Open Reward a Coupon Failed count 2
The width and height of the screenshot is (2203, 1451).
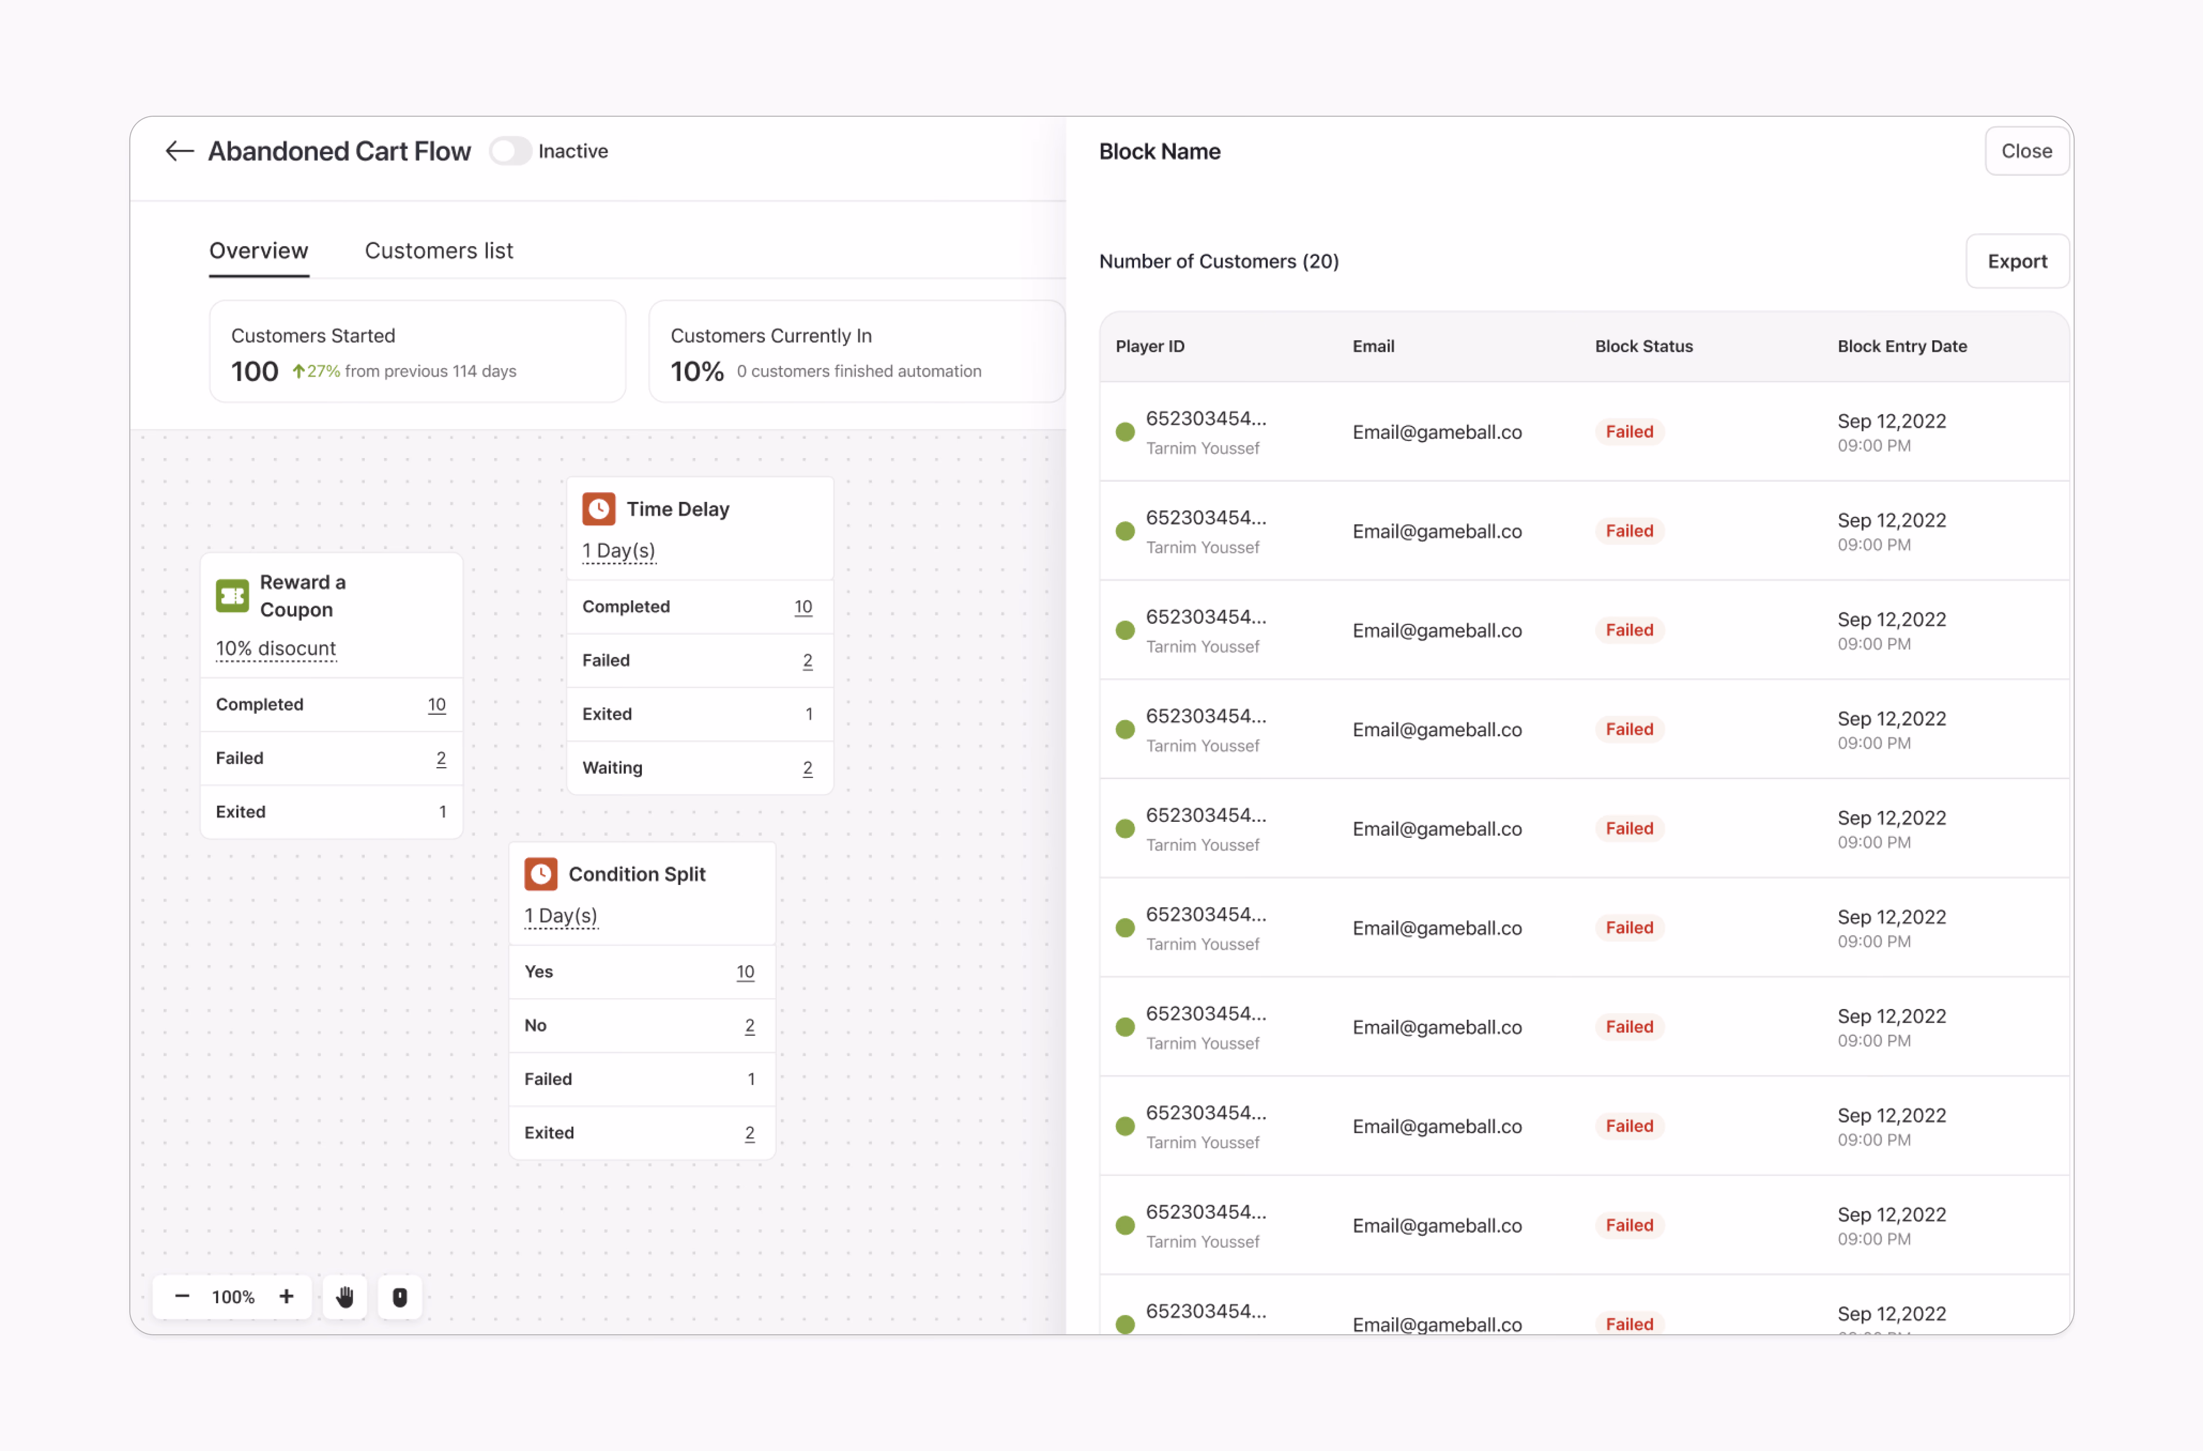[x=442, y=759]
